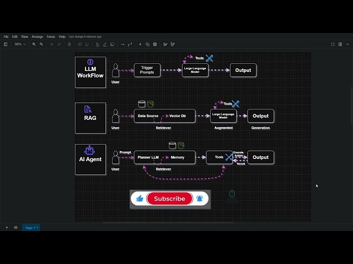Select the LLM WorkFlow title box
The width and height of the screenshot is (353, 264).
pyautogui.click(x=90, y=72)
